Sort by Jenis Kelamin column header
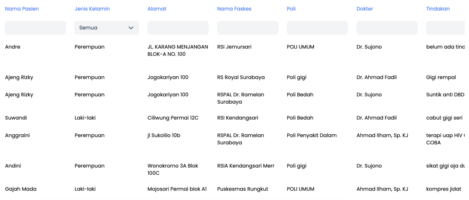This screenshot has height=200, width=469. (x=92, y=9)
